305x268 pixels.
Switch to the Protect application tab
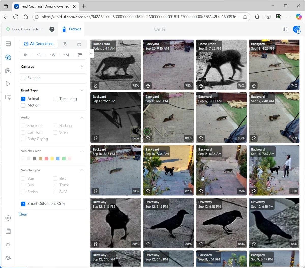pyautogui.click(x=71, y=29)
